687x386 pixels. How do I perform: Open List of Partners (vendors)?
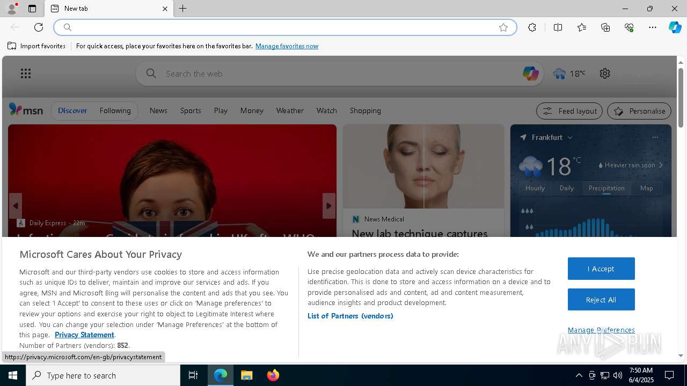click(x=350, y=316)
